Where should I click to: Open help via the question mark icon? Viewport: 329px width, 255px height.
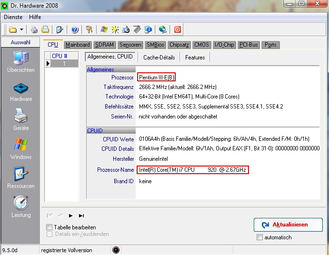tap(75, 29)
